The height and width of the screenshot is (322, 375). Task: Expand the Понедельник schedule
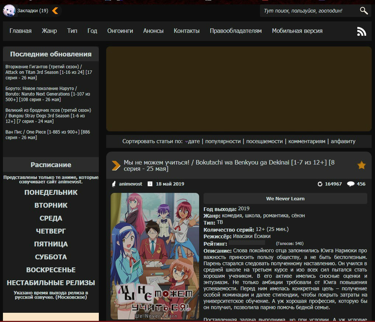click(51, 192)
